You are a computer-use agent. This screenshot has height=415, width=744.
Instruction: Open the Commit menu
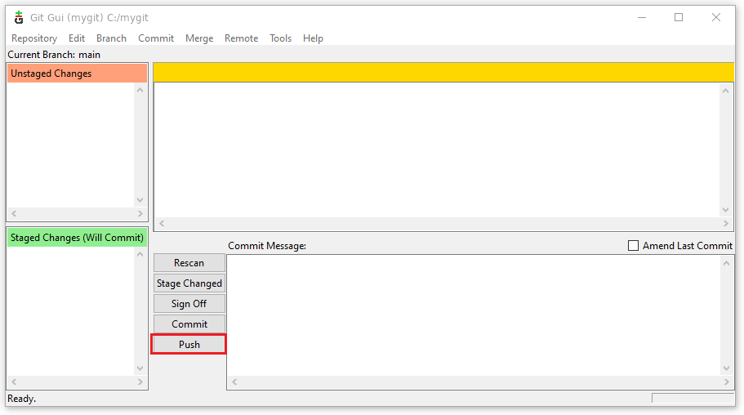click(156, 38)
